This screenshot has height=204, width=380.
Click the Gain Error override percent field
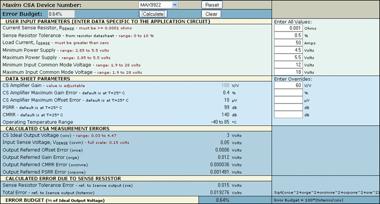tap(288, 93)
